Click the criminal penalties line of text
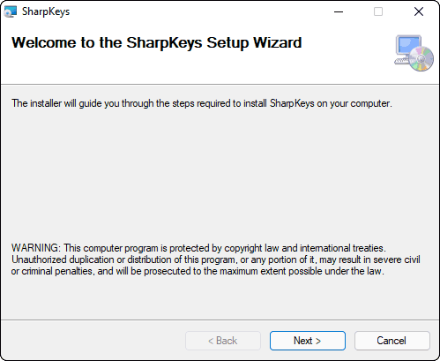Screen dimensions: 440x361 (198, 271)
